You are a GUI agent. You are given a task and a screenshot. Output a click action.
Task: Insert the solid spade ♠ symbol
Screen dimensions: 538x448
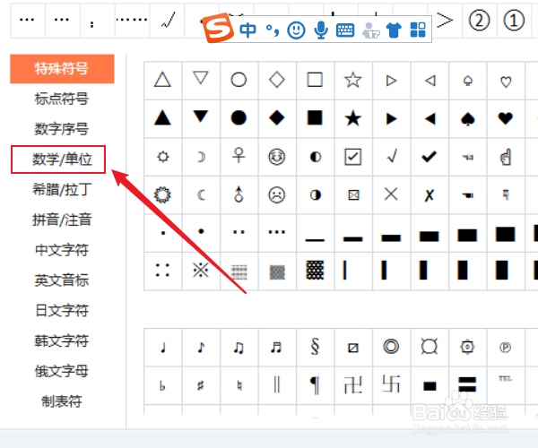[468, 118]
